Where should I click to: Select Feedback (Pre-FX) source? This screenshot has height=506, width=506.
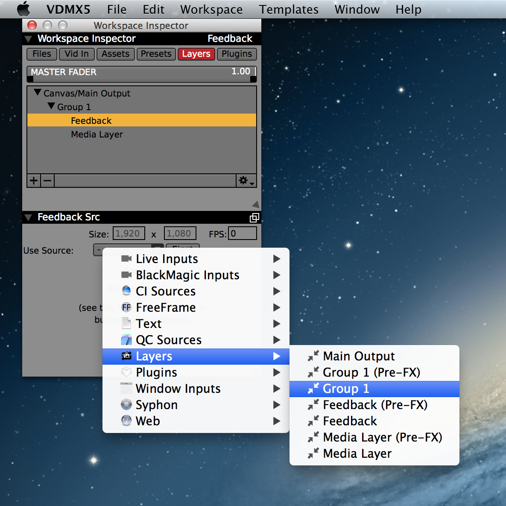coord(374,405)
